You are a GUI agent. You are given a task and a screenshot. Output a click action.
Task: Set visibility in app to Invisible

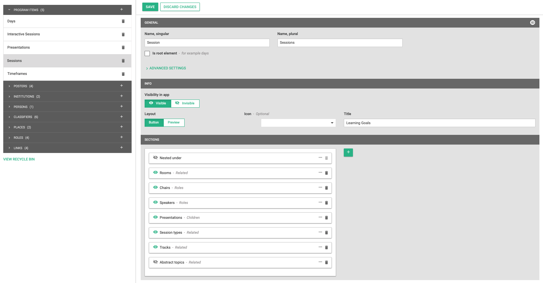(185, 103)
